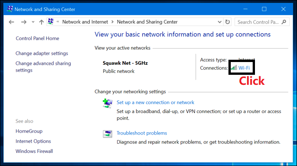Click the Network and Sharing Center title icon

pos(10,9)
